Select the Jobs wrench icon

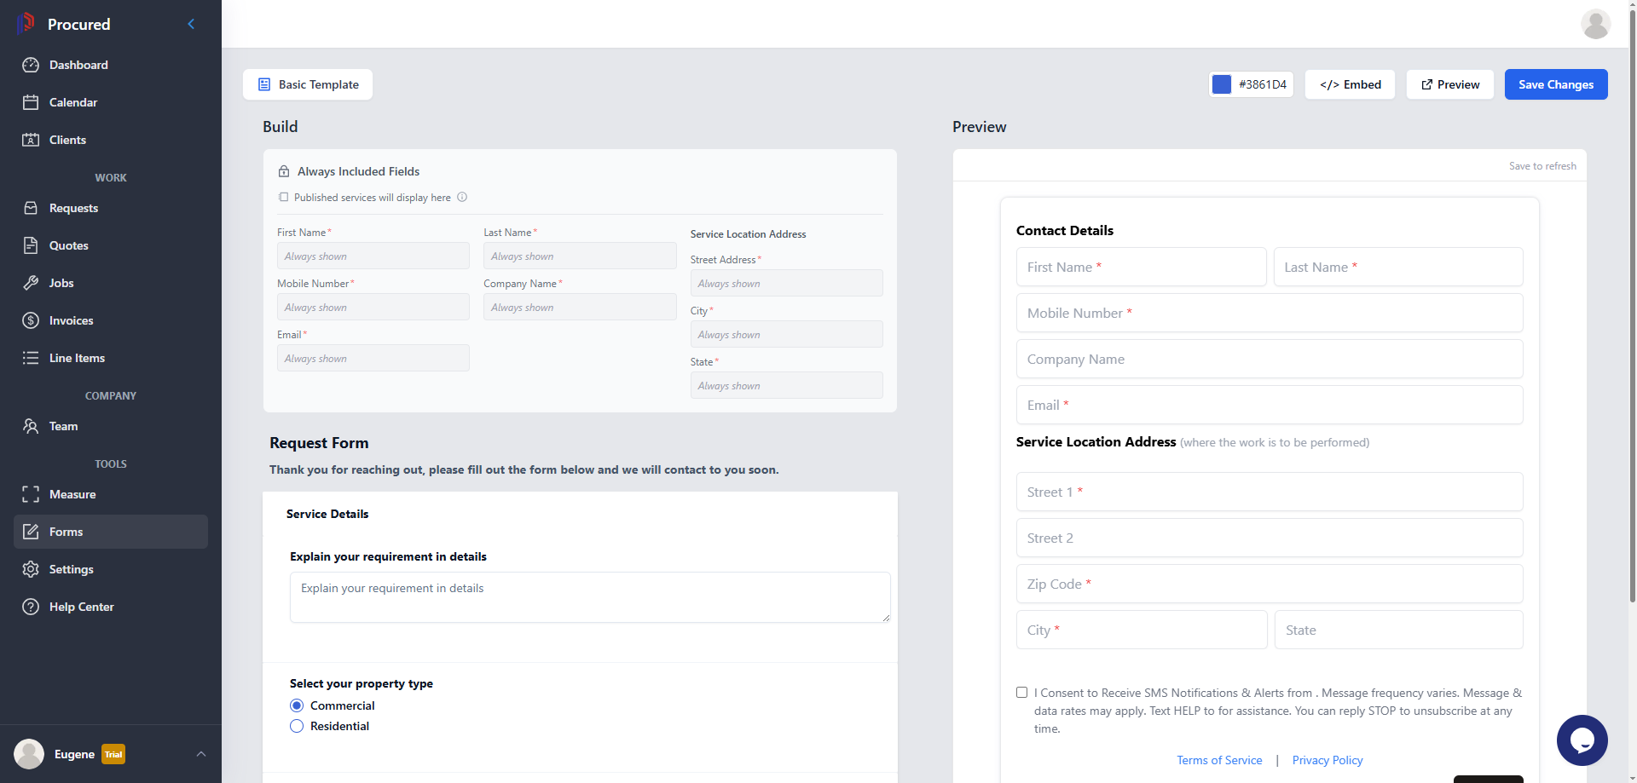pos(31,283)
